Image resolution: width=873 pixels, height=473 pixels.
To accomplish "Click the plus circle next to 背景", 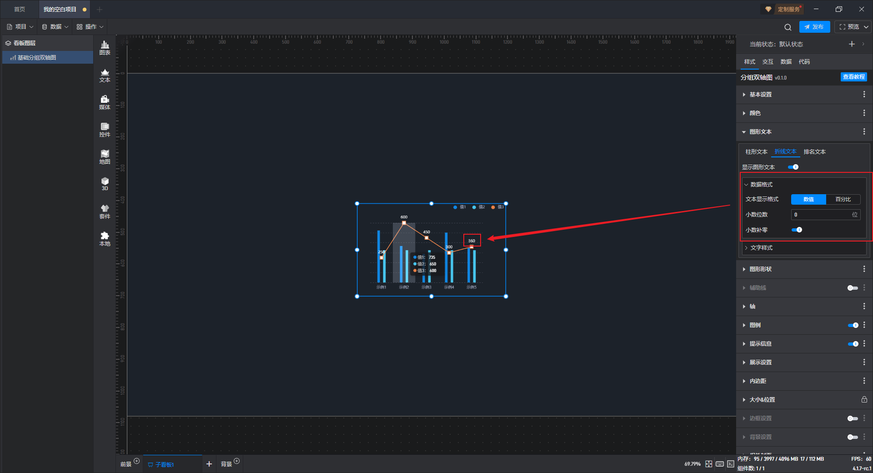I will pos(236,461).
